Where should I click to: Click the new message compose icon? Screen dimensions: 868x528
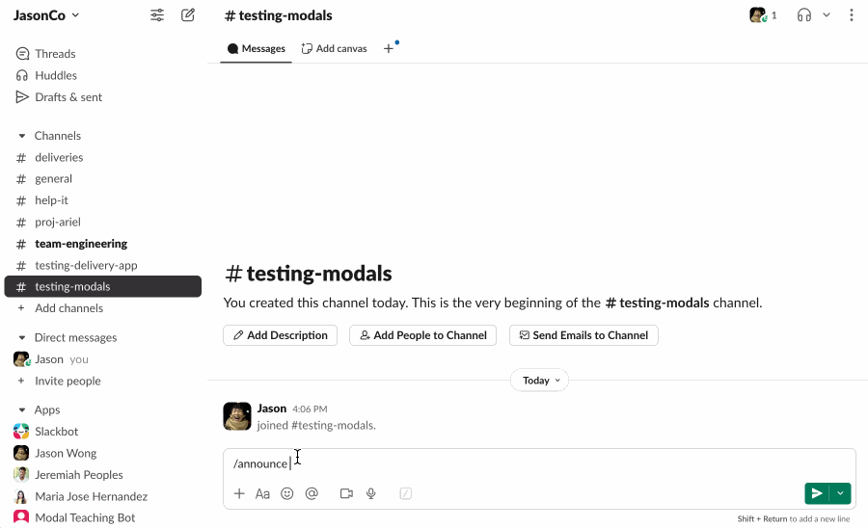coord(188,15)
